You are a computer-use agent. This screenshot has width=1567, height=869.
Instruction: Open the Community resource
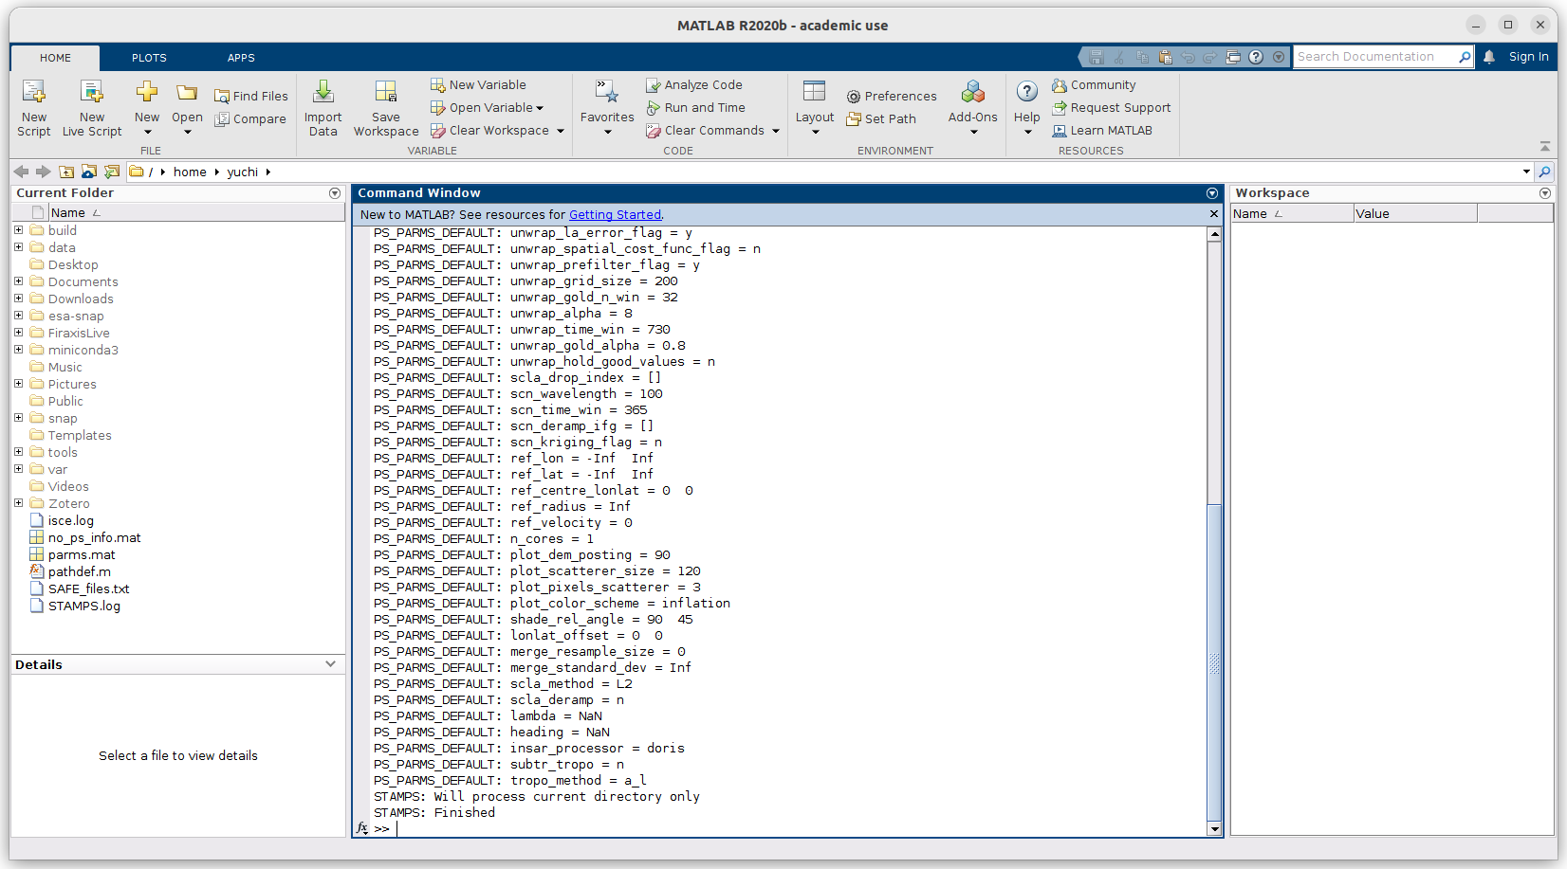[1093, 85]
